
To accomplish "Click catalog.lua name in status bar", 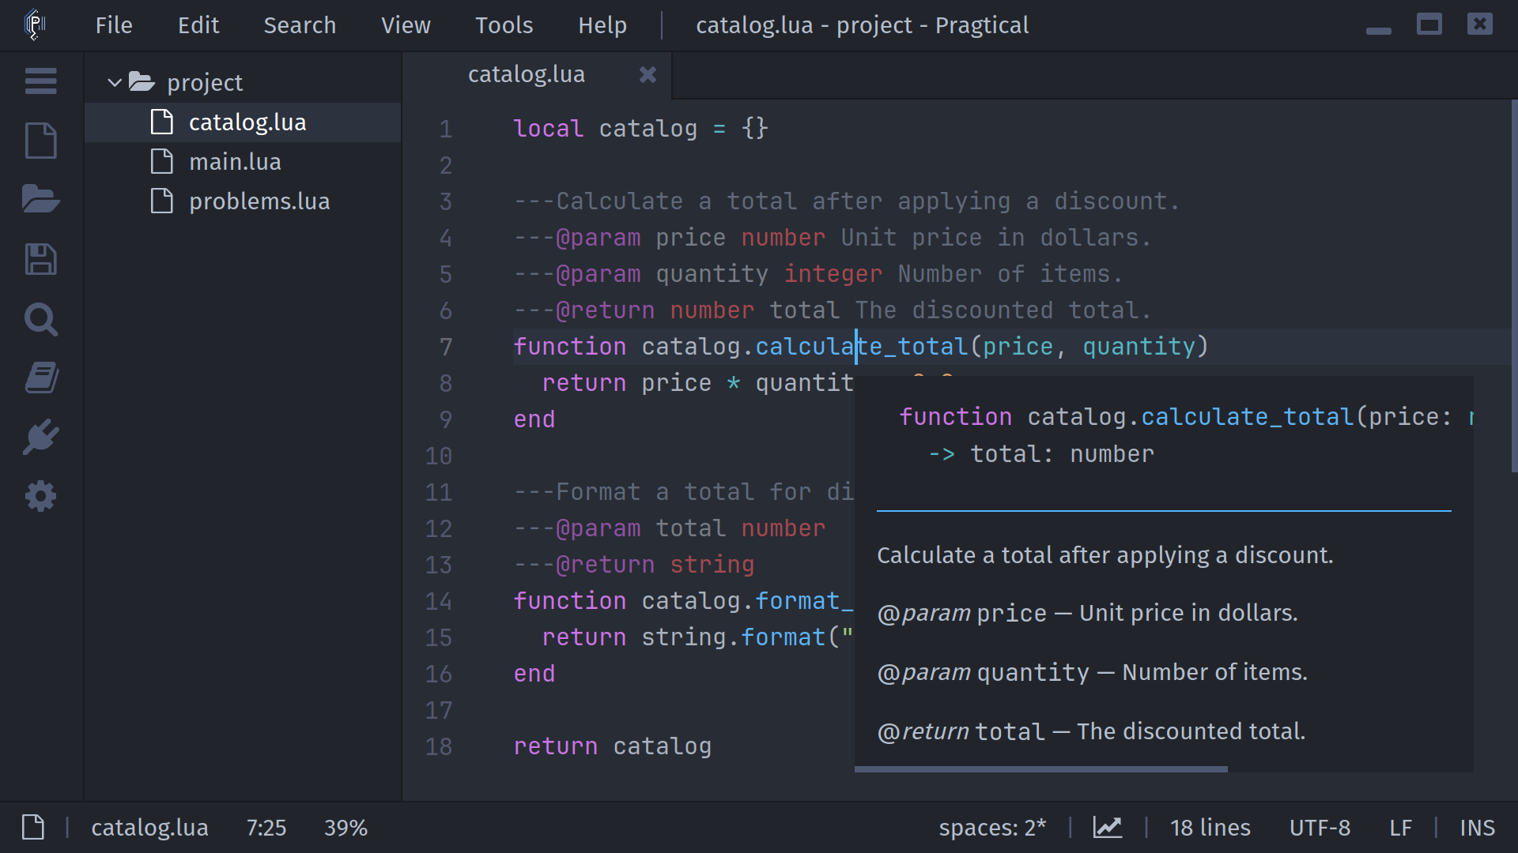I will (x=149, y=828).
